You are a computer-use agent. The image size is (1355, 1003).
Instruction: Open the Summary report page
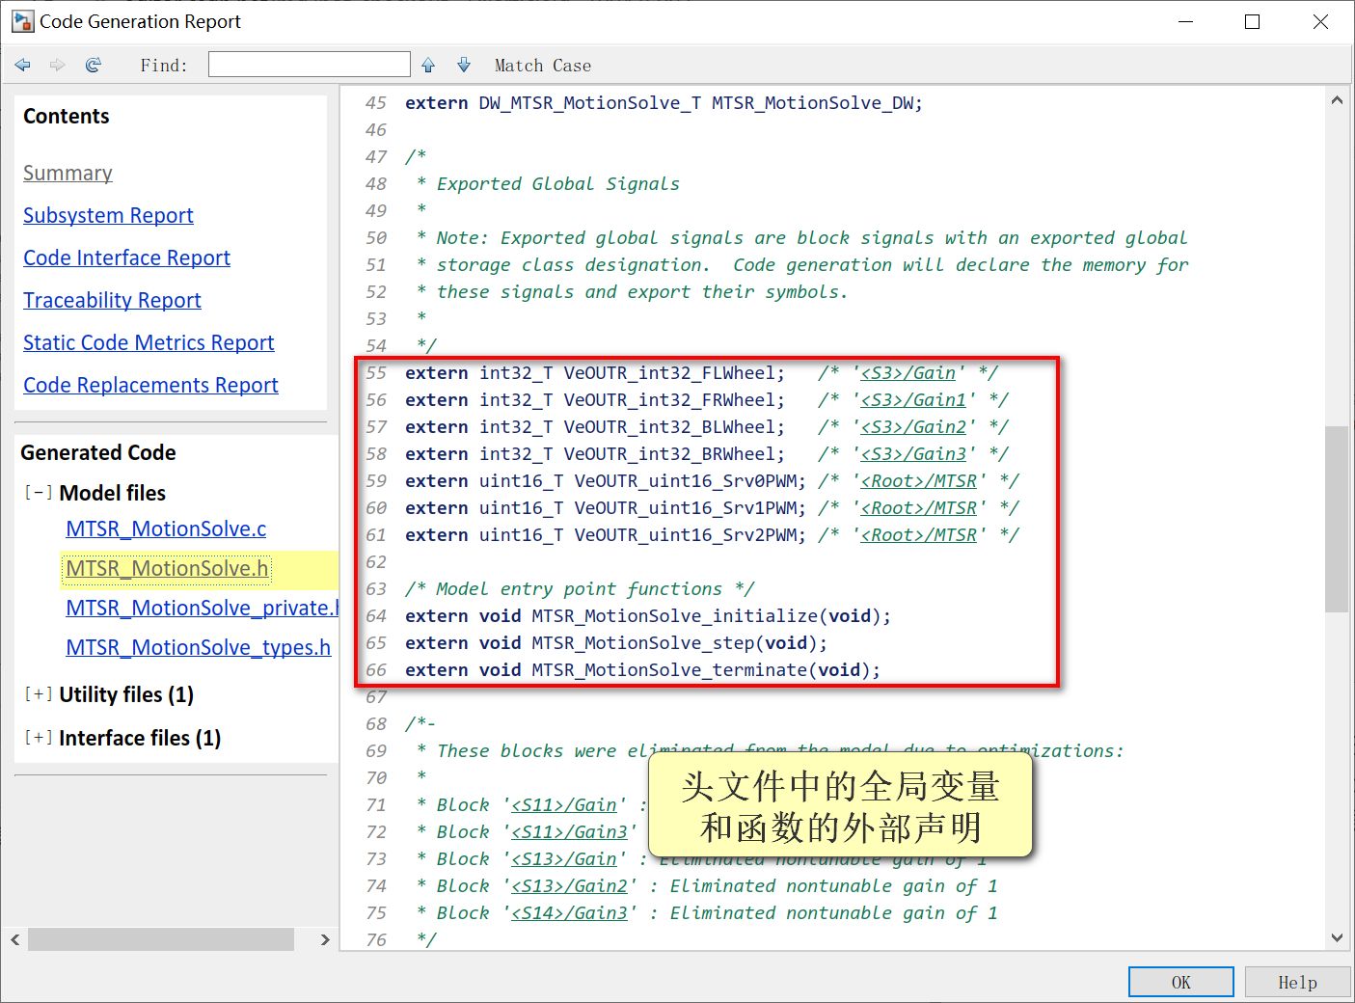point(68,174)
